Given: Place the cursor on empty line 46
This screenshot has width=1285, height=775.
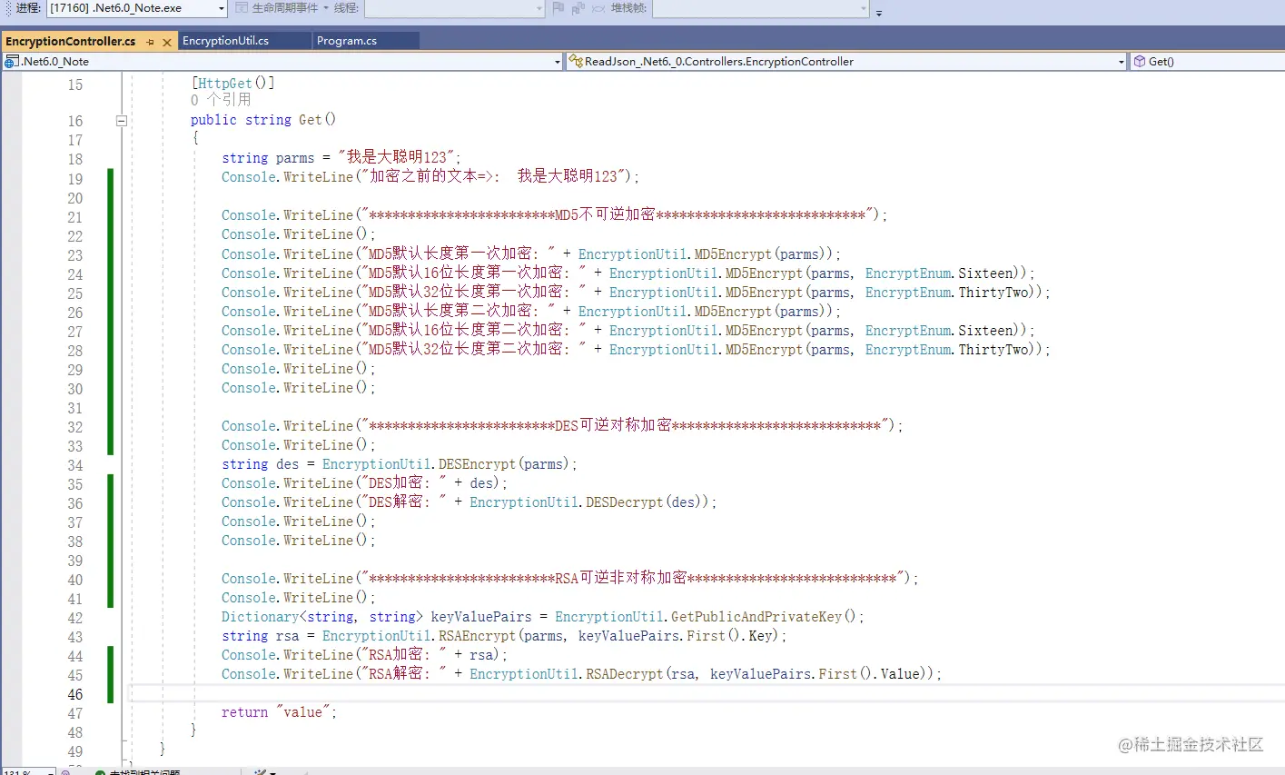Looking at the screenshot, I should click(x=708, y=694).
